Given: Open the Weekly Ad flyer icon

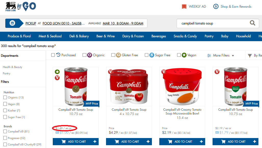Looking at the screenshot, I should (x=184, y=7).
